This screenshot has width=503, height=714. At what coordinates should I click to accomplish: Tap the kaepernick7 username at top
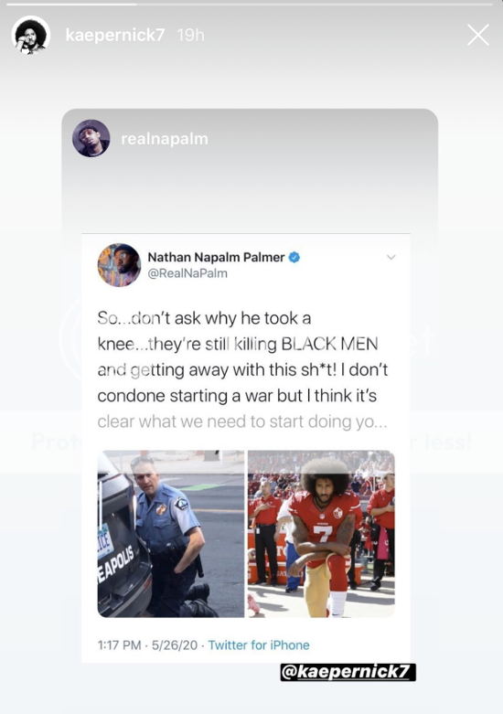pos(115,35)
